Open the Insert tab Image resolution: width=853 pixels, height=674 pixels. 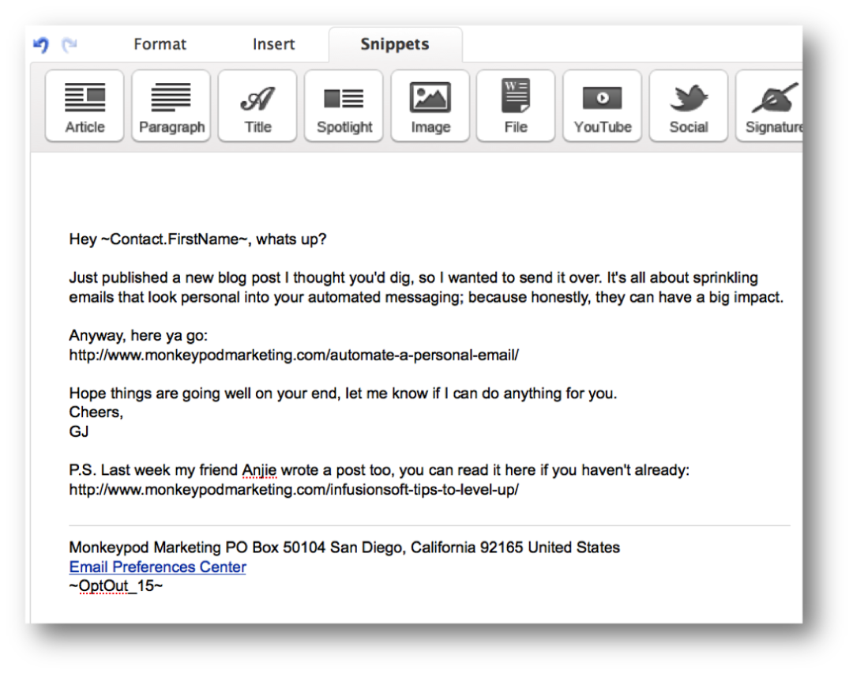(x=273, y=44)
